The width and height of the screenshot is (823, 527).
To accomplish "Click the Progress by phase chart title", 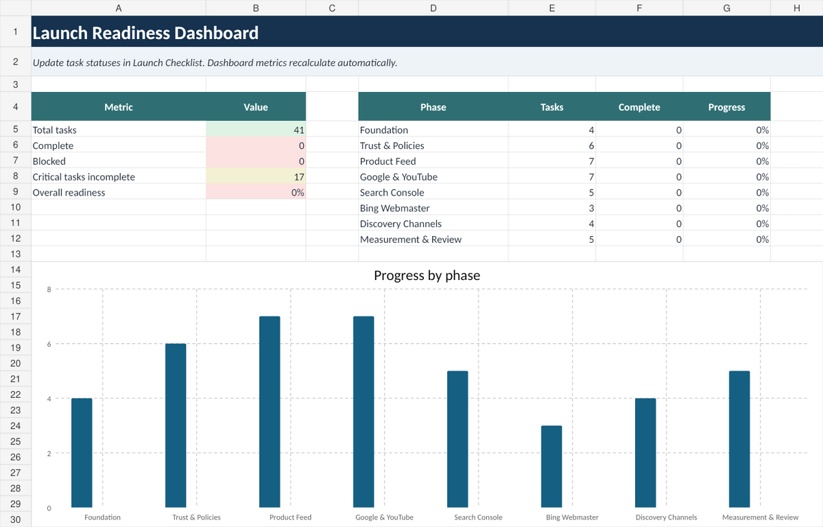I will pyautogui.click(x=427, y=275).
